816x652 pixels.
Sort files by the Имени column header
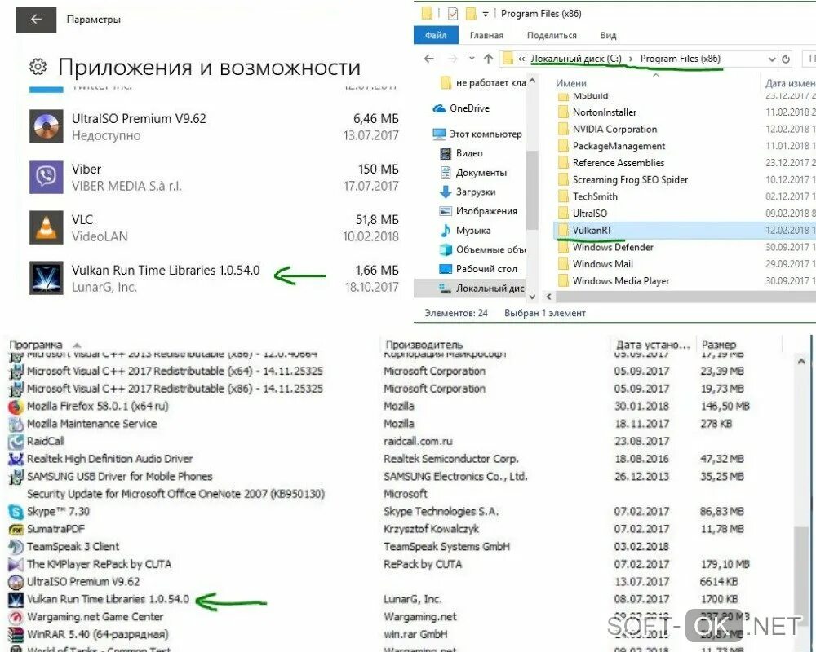click(x=571, y=83)
